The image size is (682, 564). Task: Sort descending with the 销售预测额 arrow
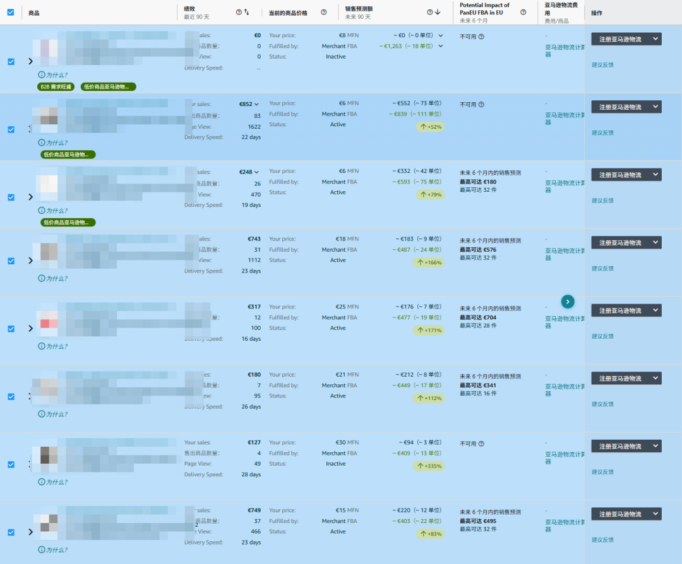[x=438, y=12]
